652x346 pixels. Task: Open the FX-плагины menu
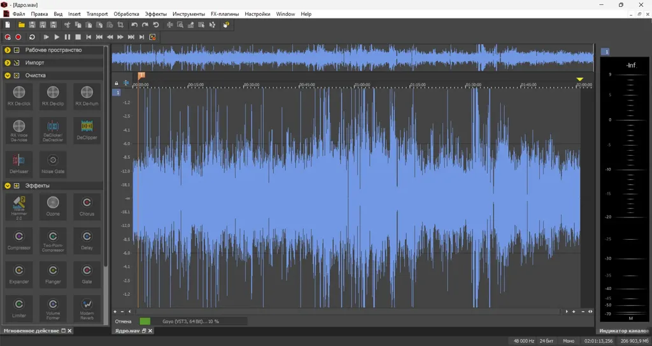[x=225, y=14]
